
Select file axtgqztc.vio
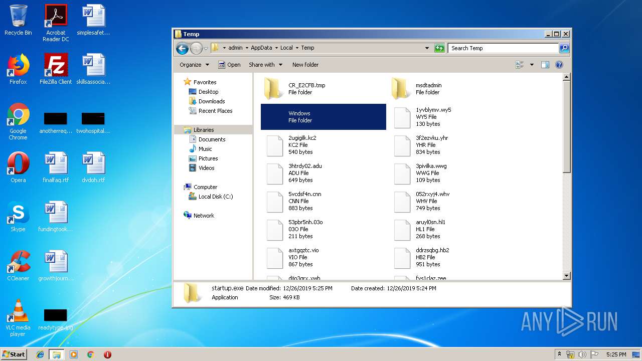(324, 257)
